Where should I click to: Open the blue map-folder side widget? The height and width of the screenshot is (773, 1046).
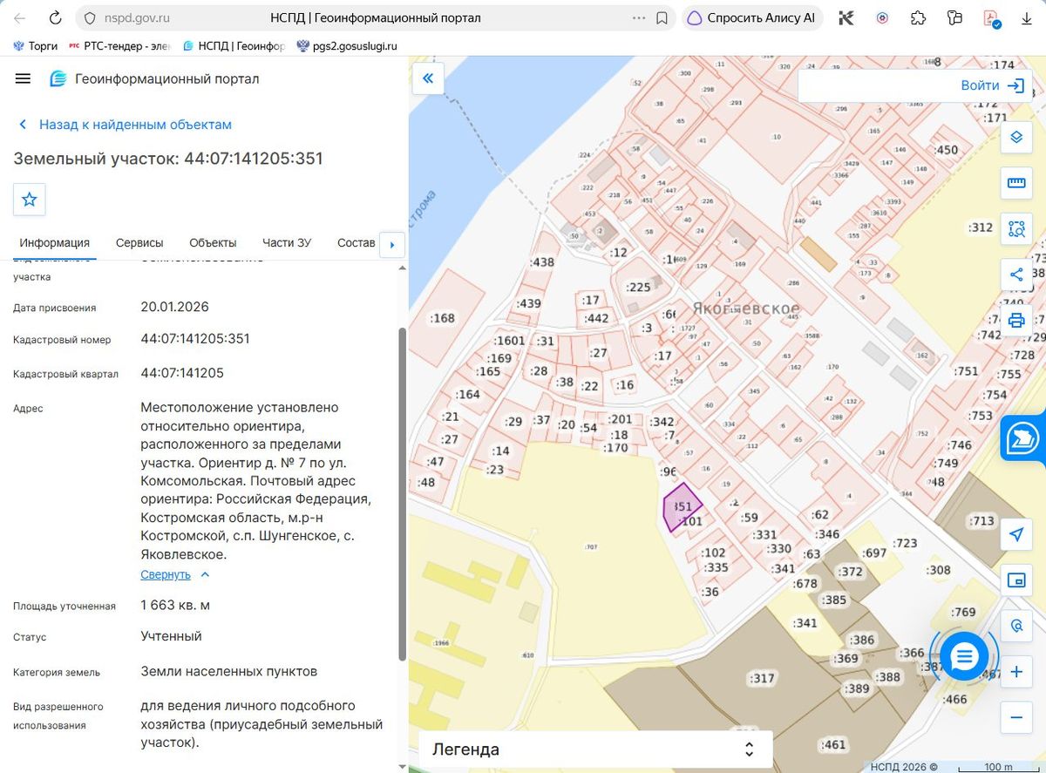click(x=1024, y=438)
